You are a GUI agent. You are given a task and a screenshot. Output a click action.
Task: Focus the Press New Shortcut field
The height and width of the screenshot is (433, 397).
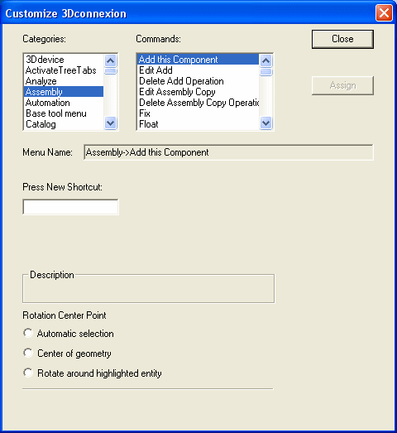[x=70, y=207]
